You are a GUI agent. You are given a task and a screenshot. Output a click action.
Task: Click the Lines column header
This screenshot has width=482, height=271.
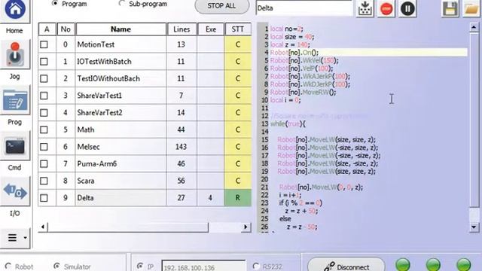coord(182,29)
